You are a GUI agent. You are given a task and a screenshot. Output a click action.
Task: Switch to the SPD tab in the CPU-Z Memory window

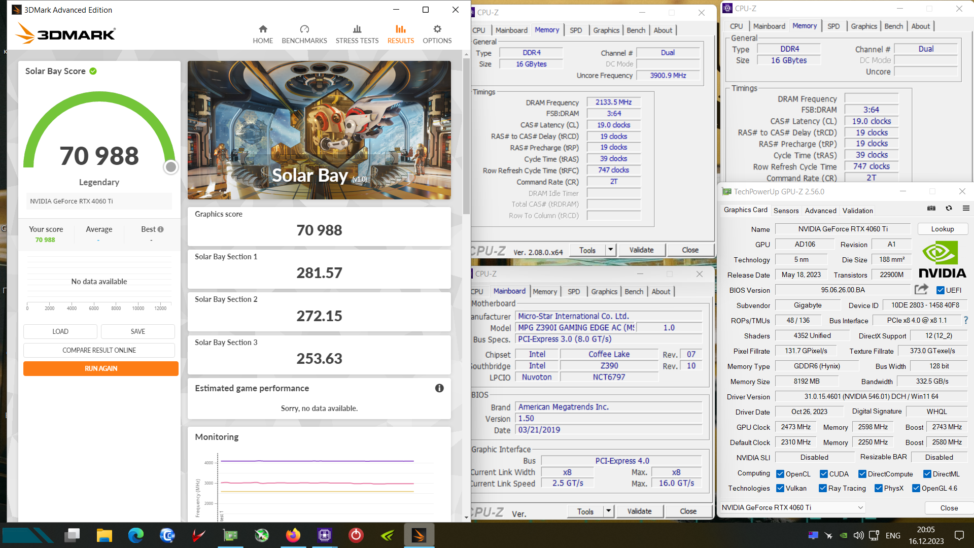576,30
